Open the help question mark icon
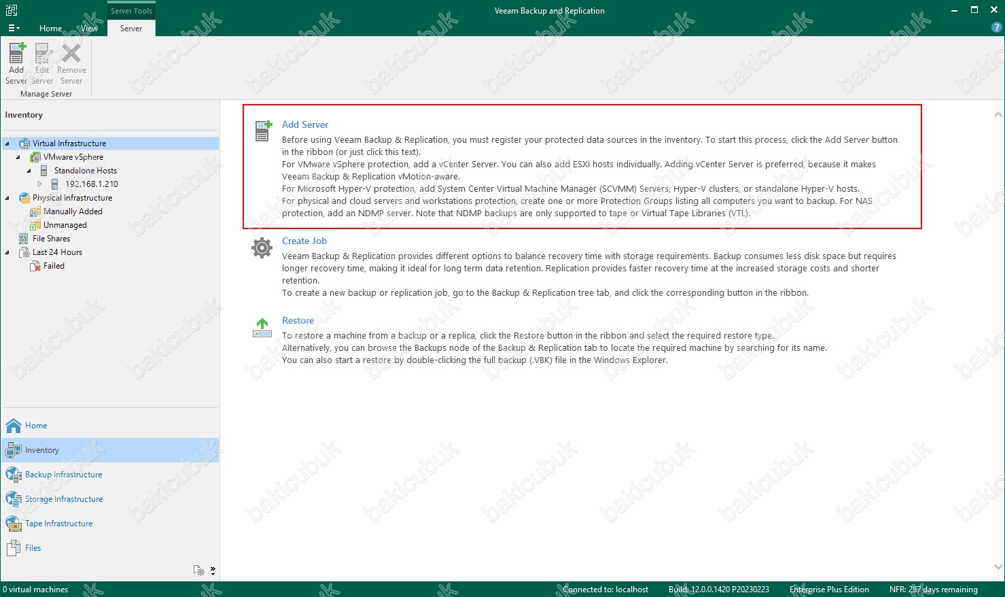1005x597 pixels. [x=997, y=27]
